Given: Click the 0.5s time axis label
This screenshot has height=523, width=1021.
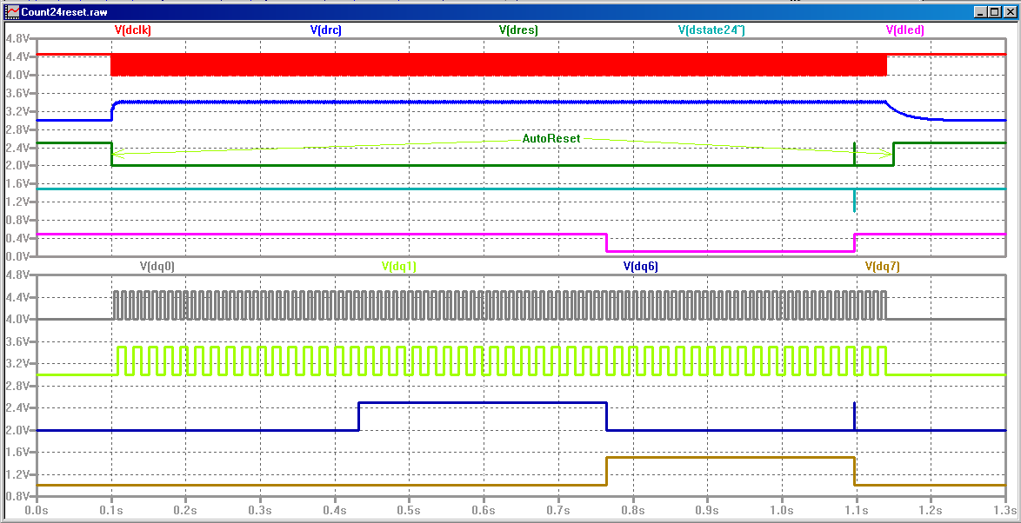Looking at the screenshot, I should (x=410, y=509).
